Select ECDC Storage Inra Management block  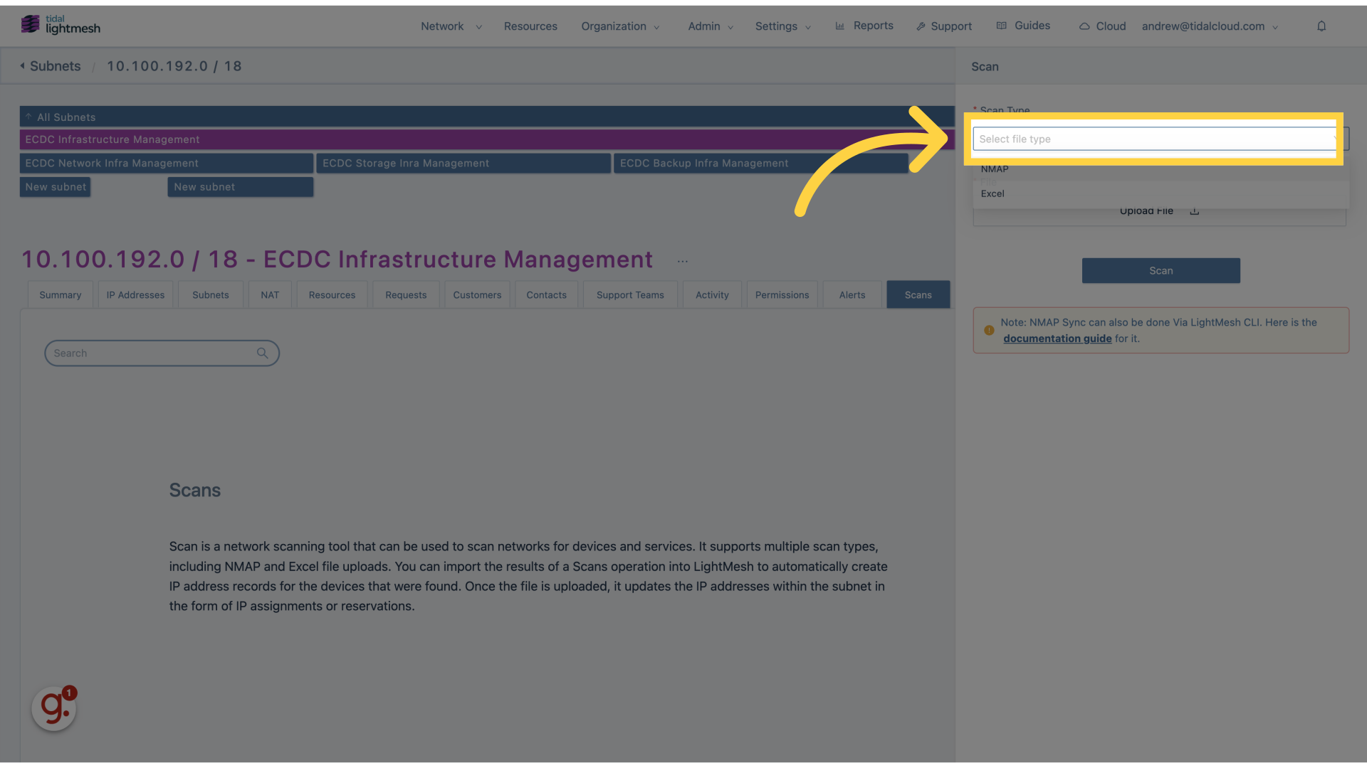[463, 163]
